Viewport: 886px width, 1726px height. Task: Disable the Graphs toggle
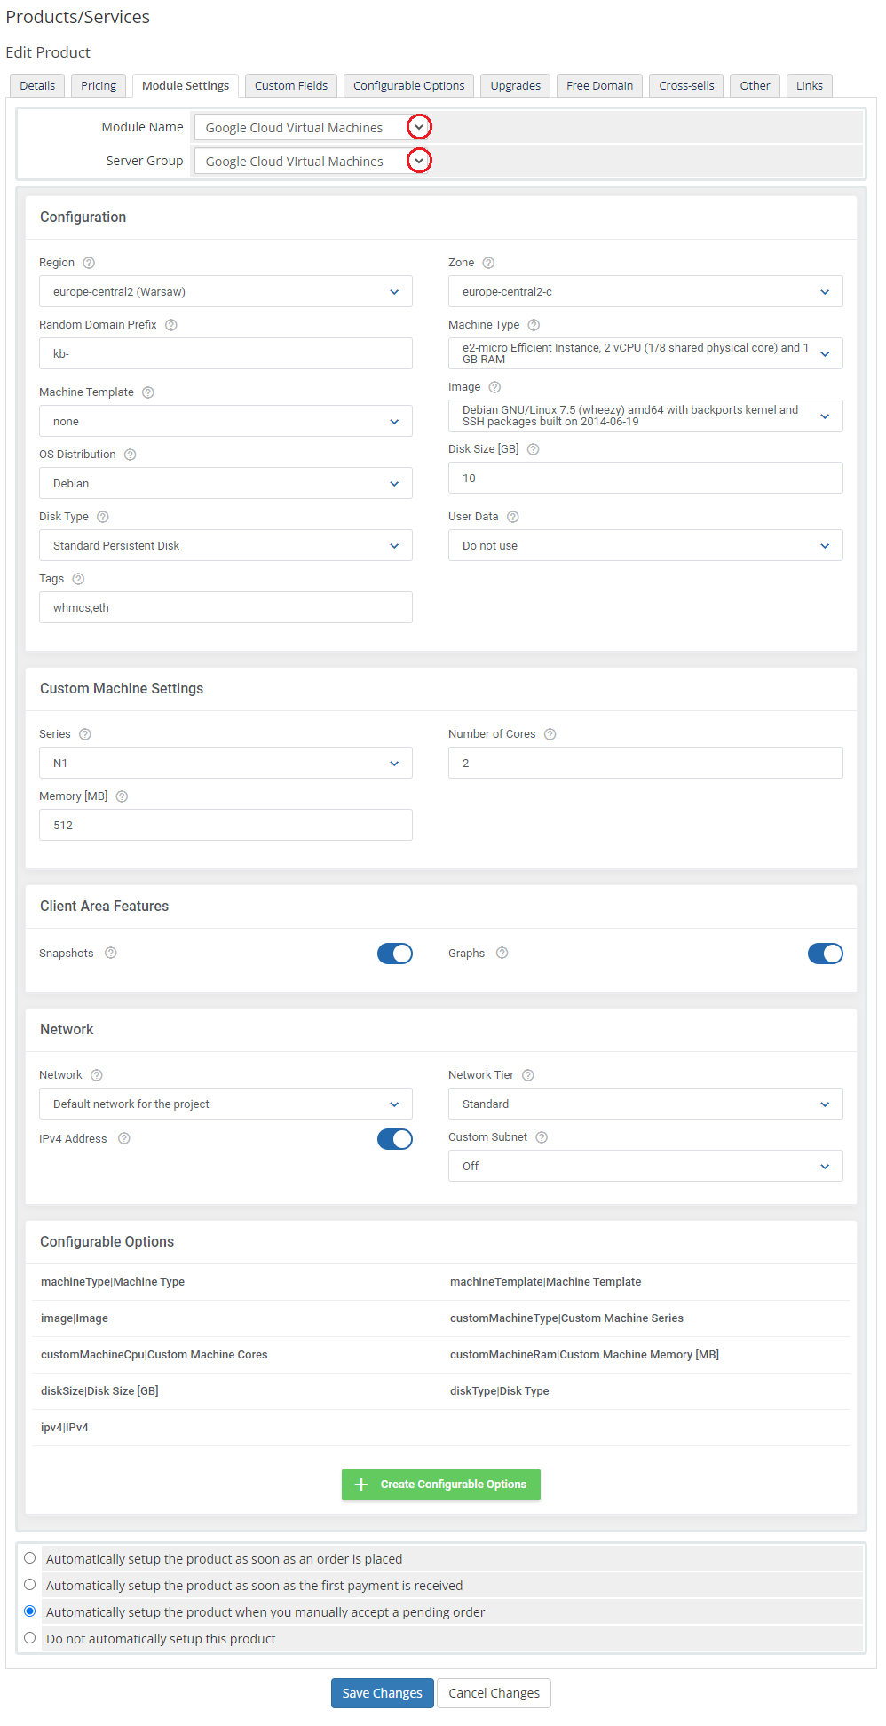coord(825,954)
